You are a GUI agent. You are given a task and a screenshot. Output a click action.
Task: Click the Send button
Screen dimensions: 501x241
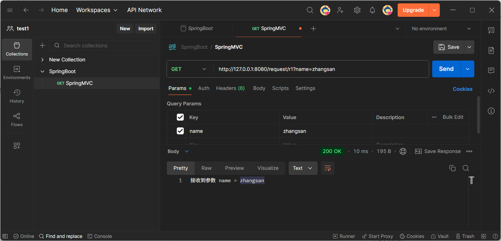click(x=446, y=69)
